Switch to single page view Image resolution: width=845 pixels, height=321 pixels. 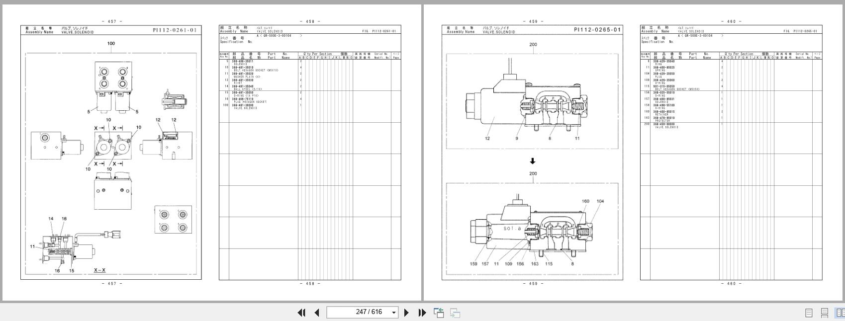(809, 313)
